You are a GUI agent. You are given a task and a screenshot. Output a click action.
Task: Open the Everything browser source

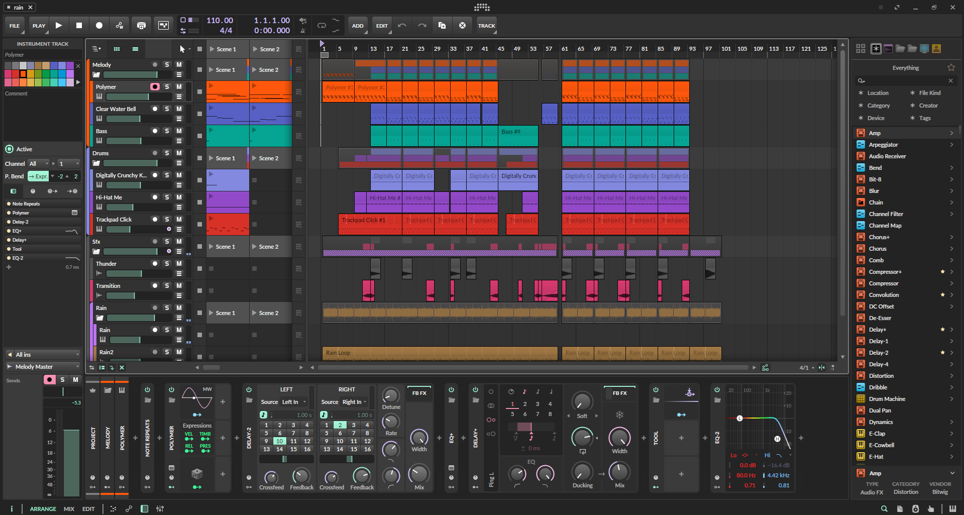pyautogui.click(x=876, y=48)
